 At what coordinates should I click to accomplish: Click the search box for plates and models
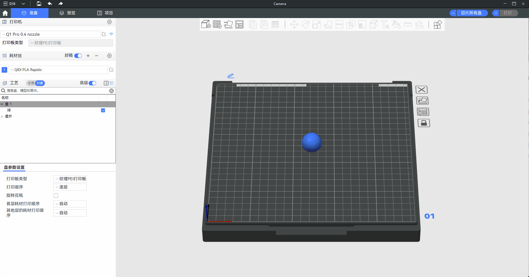(x=55, y=91)
